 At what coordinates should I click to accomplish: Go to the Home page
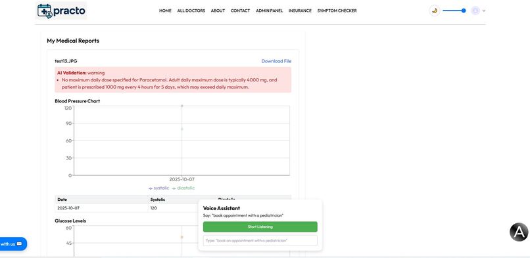[165, 11]
